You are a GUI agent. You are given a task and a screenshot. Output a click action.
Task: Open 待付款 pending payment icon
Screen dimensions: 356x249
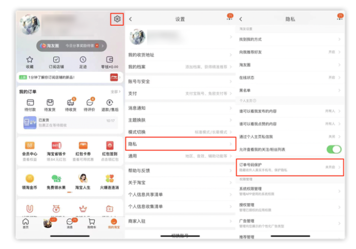point(30,103)
